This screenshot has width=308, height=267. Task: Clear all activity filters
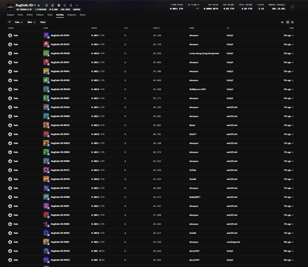tap(43, 22)
